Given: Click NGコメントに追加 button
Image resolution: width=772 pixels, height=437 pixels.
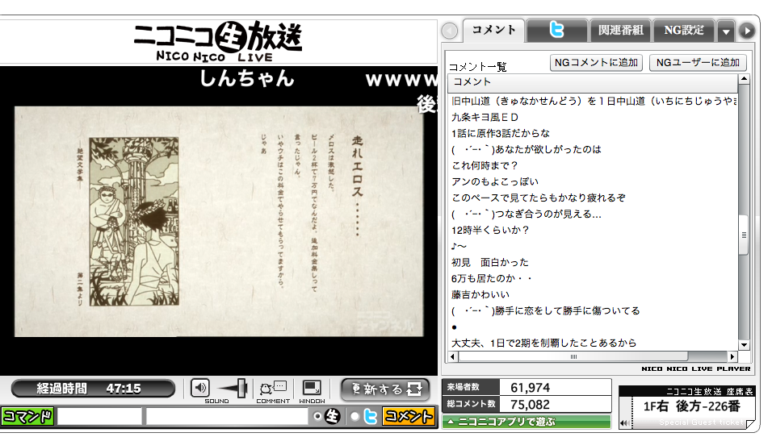Looking at the screenshot, I should pyautogui.click(x=596, y=62).
